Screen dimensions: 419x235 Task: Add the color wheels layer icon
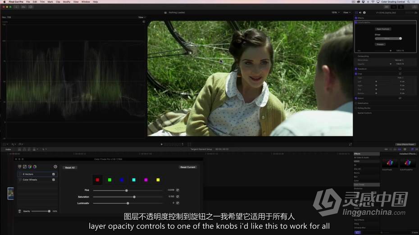(35, 167)
